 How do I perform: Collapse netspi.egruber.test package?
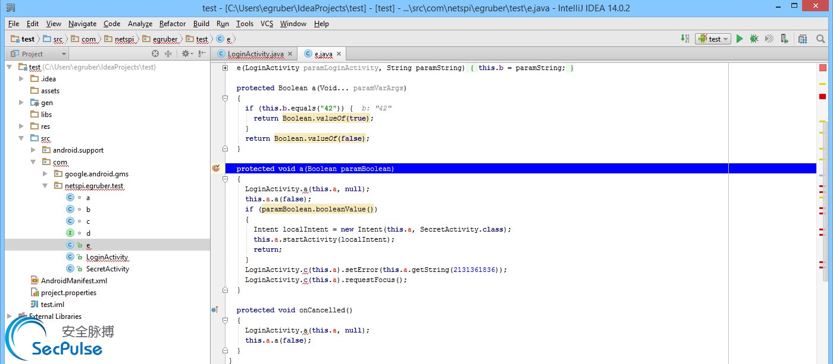coord(45,186)
